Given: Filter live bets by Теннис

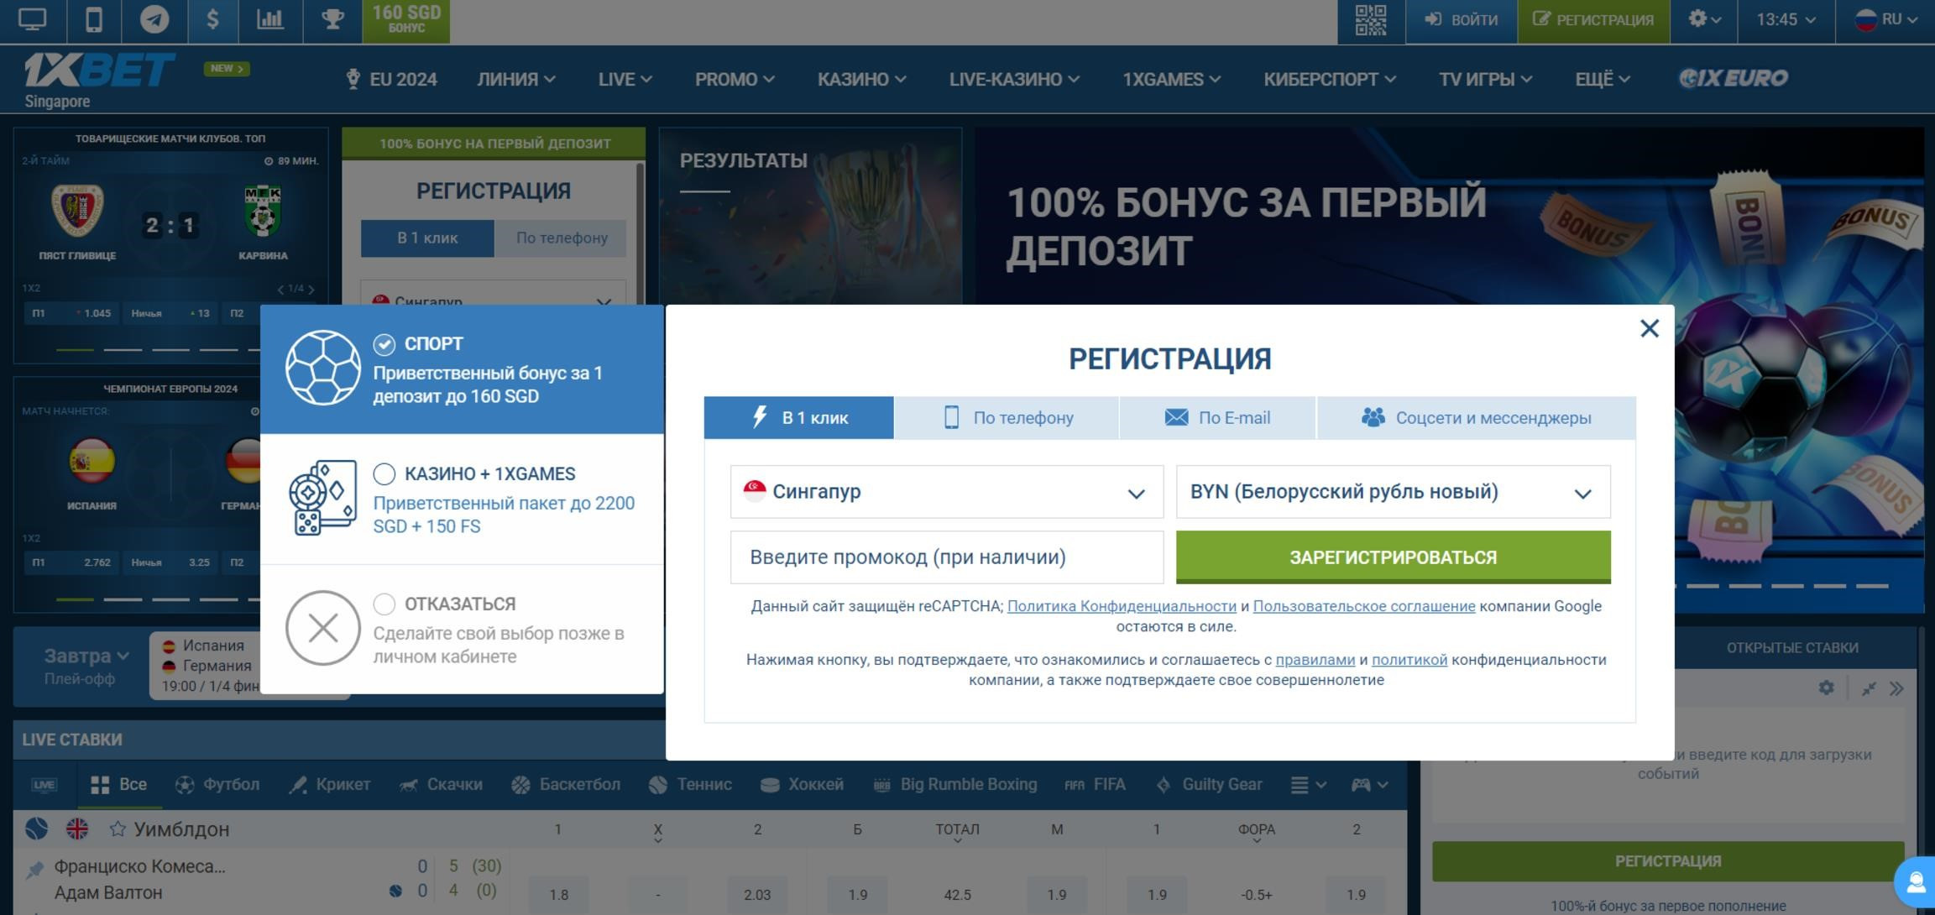Looking at the screenshot, I should pyautogui.click(x=690, y=785).
